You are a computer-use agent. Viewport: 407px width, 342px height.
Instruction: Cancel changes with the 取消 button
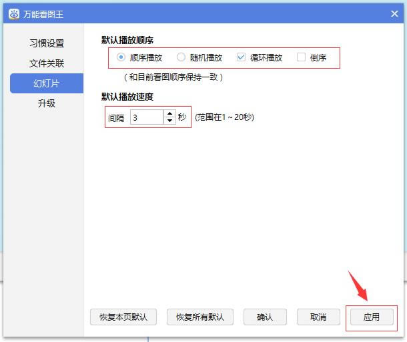pos(318,317)
